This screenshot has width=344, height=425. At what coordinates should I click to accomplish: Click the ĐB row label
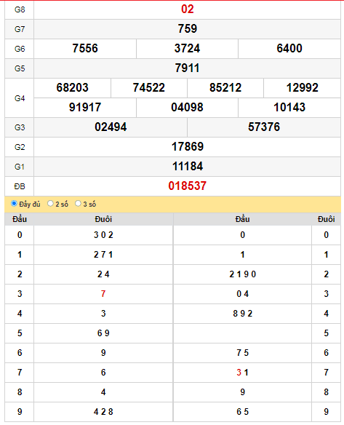click(x=20, y=186)
